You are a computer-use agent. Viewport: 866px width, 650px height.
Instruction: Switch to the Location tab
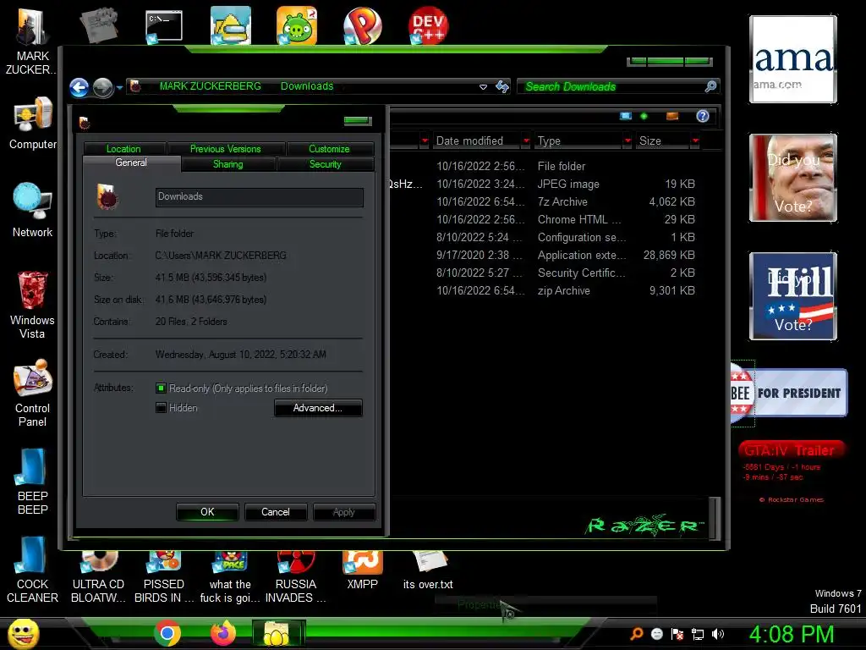click(124, 149)
